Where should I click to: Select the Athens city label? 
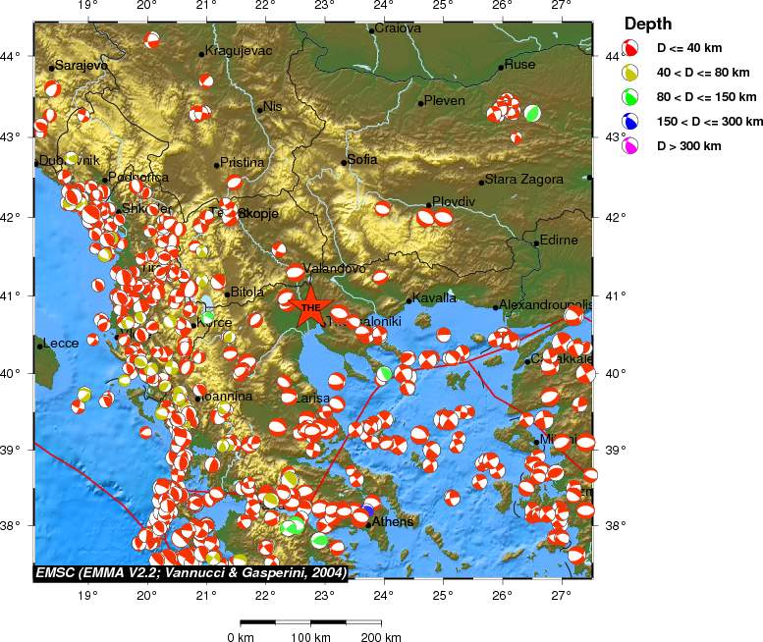click(x=393, y=521)
